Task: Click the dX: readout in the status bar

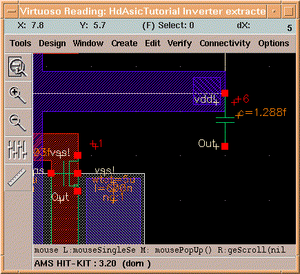Action: coord(243,26)
